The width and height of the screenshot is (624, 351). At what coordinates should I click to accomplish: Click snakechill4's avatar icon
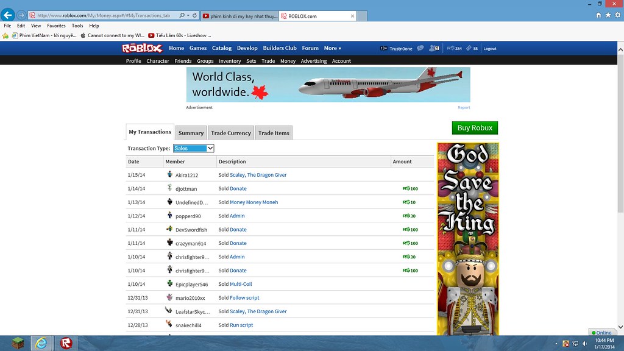(169, 324)
